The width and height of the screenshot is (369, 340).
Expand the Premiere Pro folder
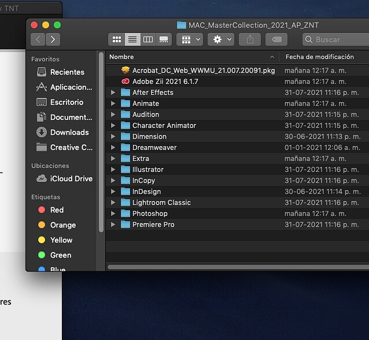[113, 225]
